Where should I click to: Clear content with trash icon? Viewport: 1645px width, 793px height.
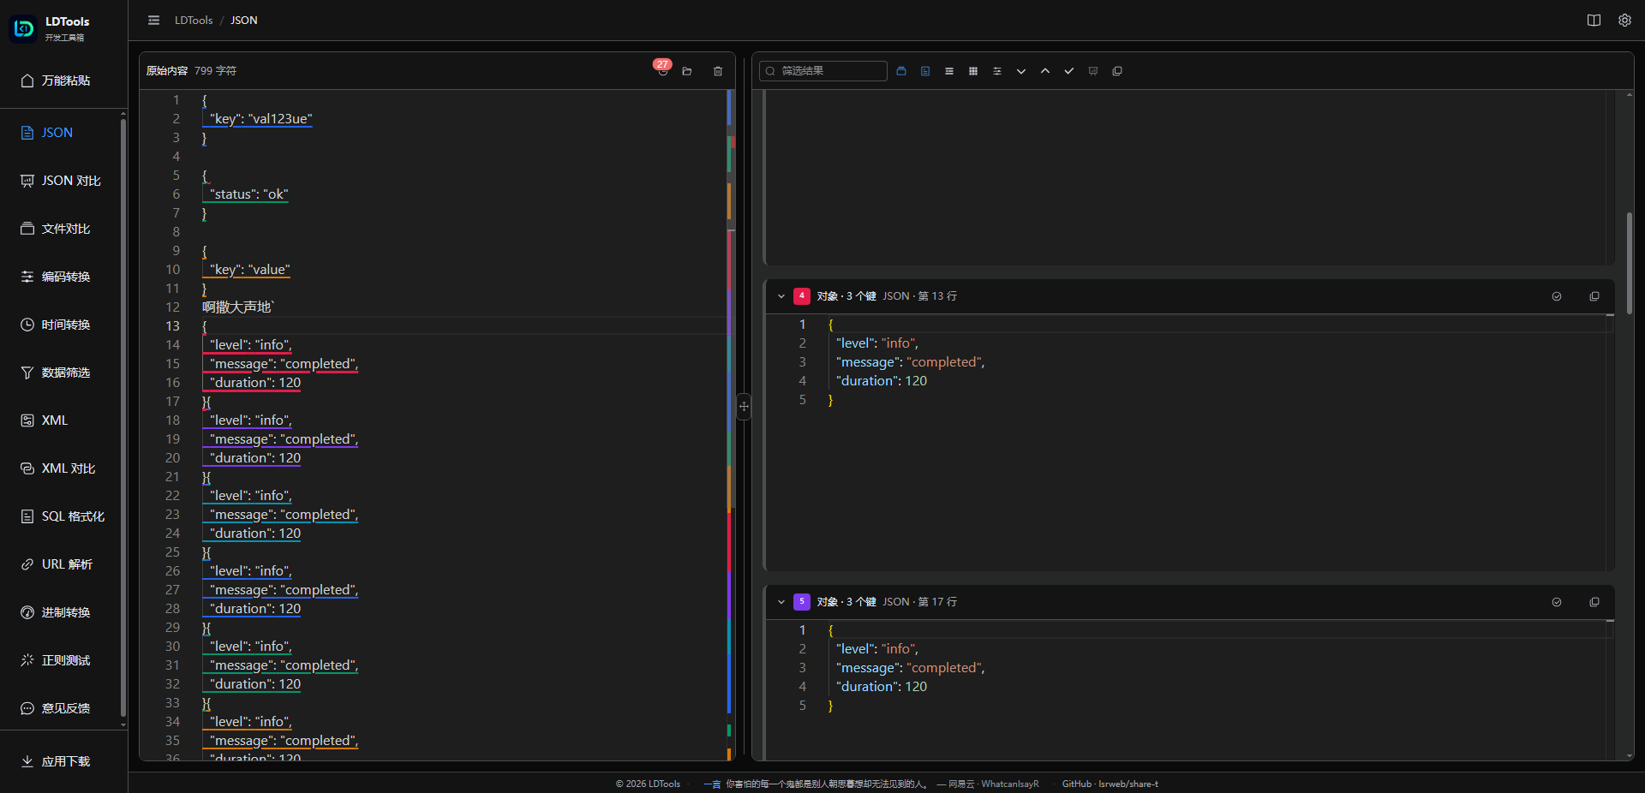718,71
